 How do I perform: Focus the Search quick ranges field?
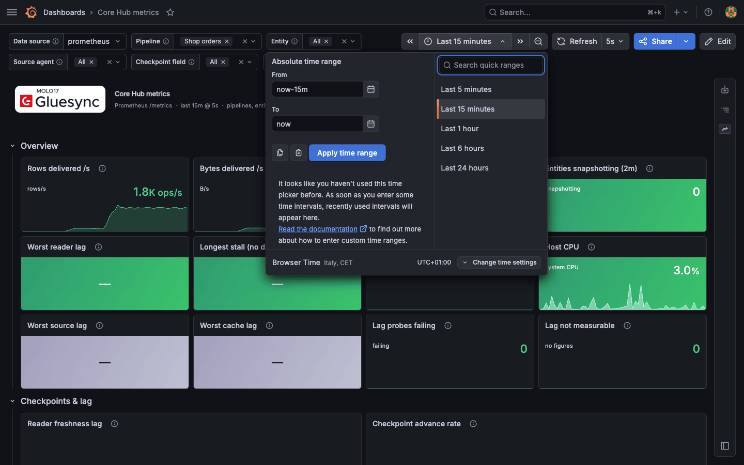pyautogui.click(x=491, y=65)
